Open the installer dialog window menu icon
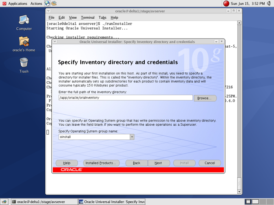The image size is (274, 205). coord(55,41)
